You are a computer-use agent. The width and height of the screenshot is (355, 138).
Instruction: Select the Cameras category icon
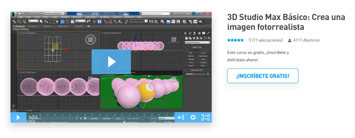coord(197,38)
